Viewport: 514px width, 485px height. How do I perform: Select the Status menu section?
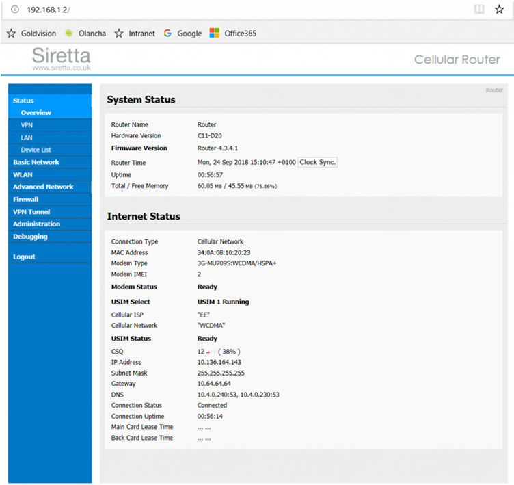click(50, 101)
